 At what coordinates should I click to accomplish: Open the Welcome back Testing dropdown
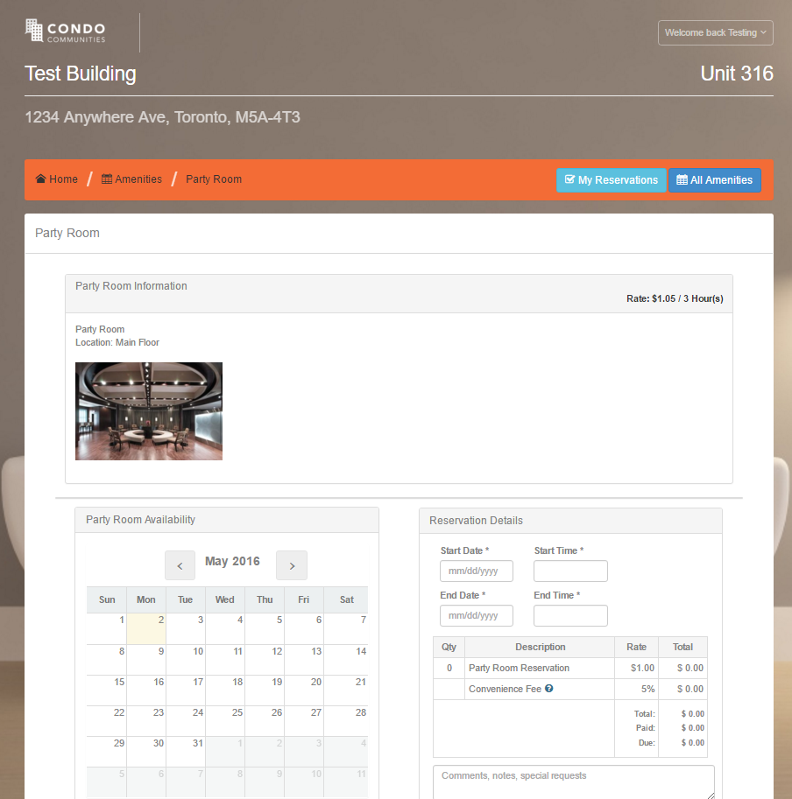(715, 32)
